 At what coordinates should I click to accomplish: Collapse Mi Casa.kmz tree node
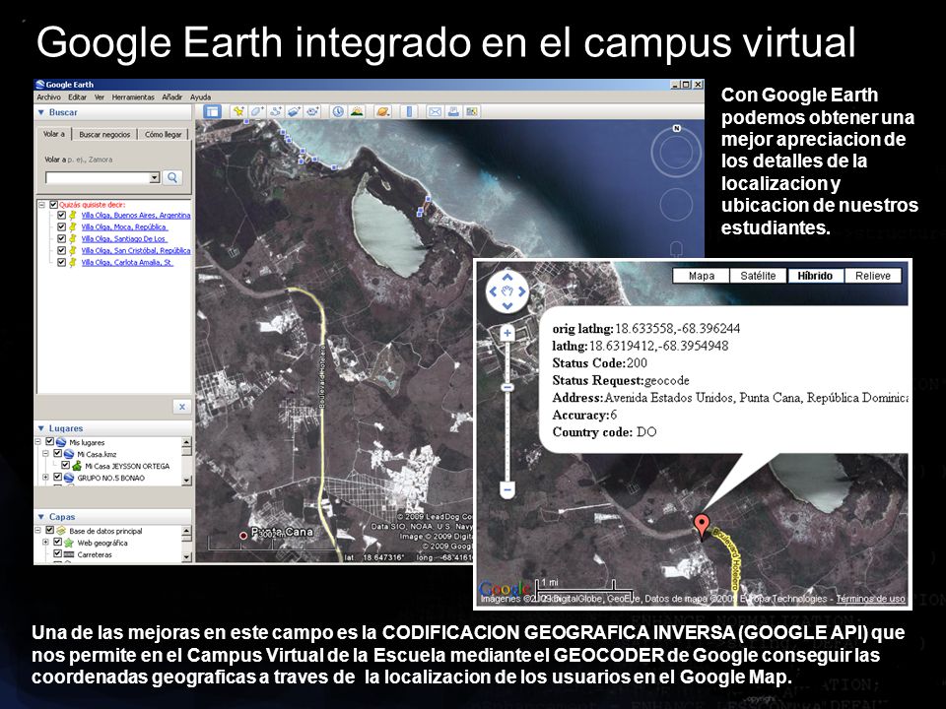[46, 454]
